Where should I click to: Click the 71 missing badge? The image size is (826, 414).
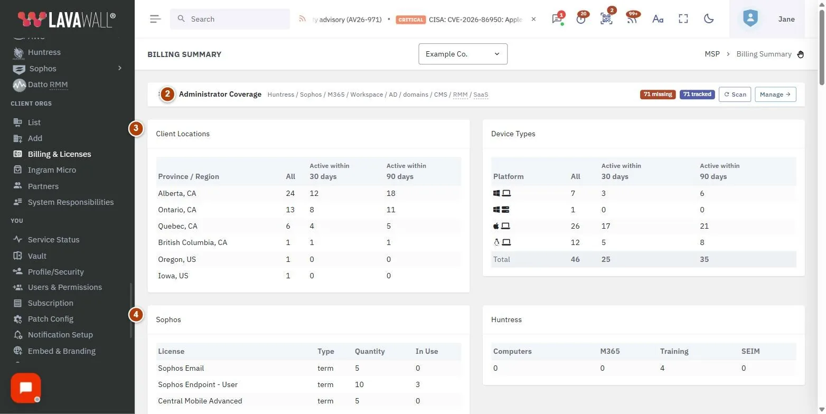coord(658,95)
